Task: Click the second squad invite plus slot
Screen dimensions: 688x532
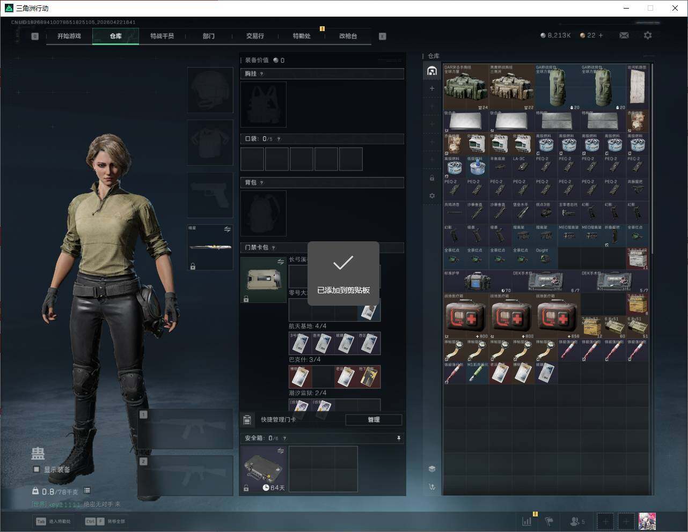Action: (626, 521)
